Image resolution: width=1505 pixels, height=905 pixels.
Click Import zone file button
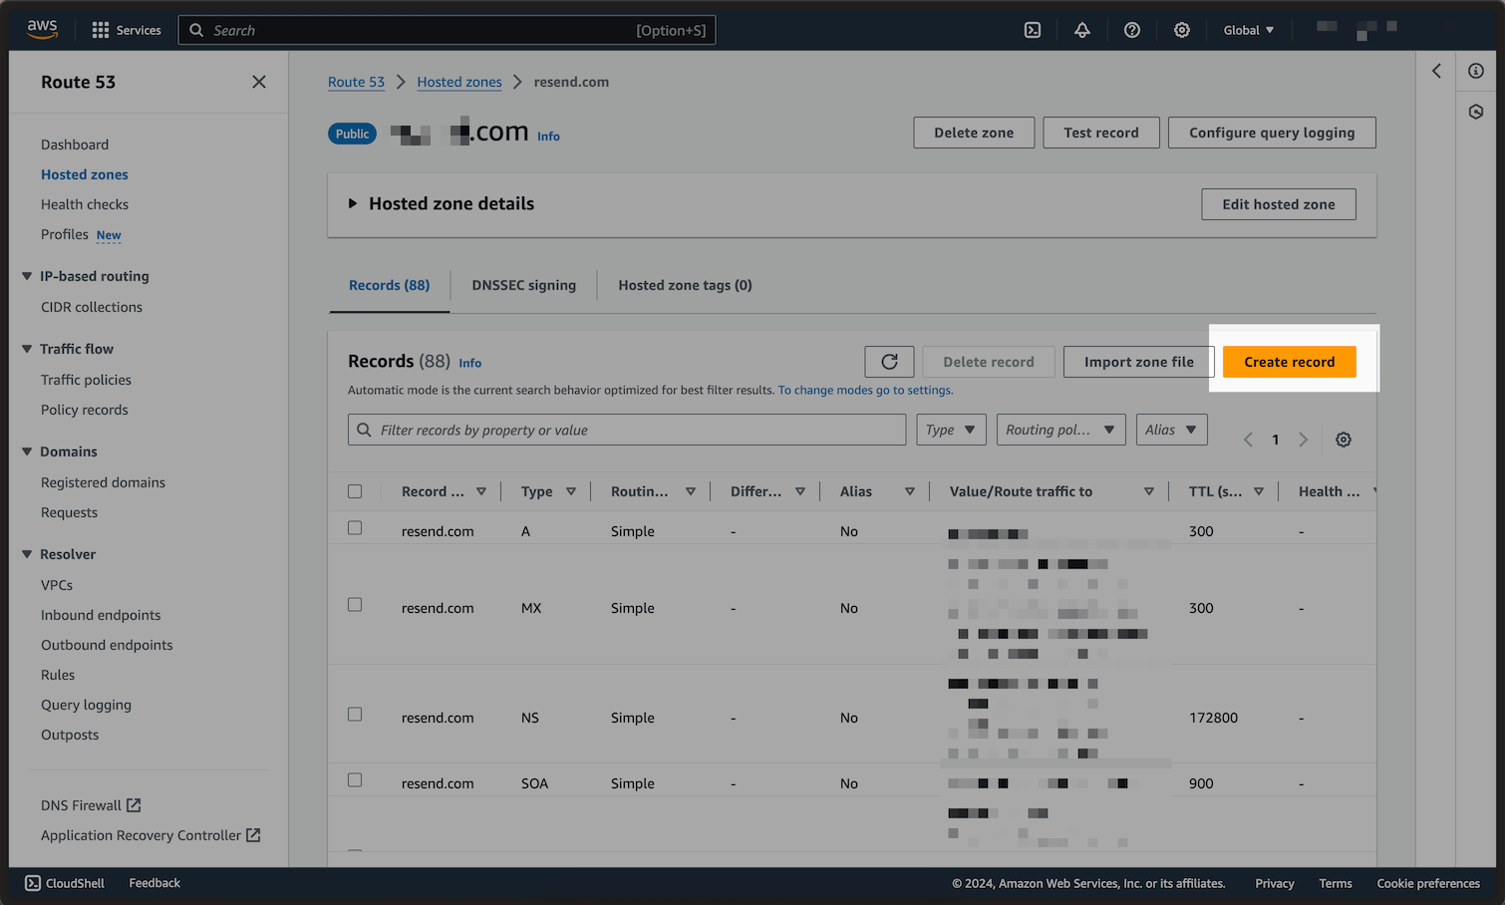pyautogui.click(x=1139, y=362)
